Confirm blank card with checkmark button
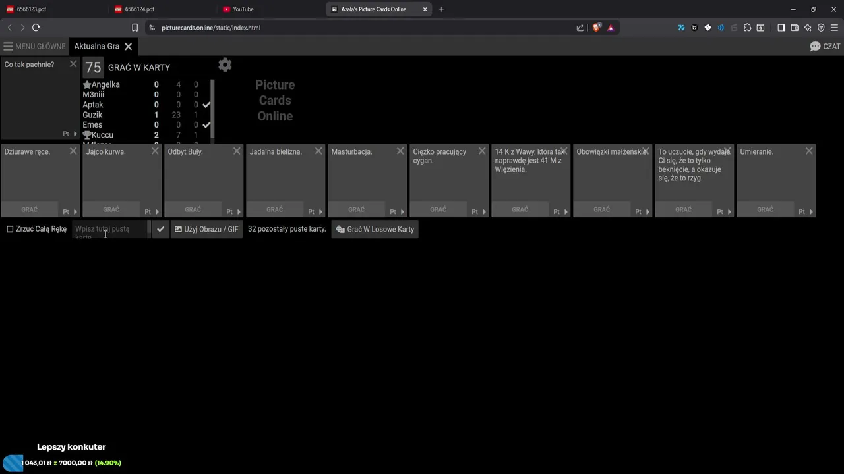844x474 pixels. 160,229
